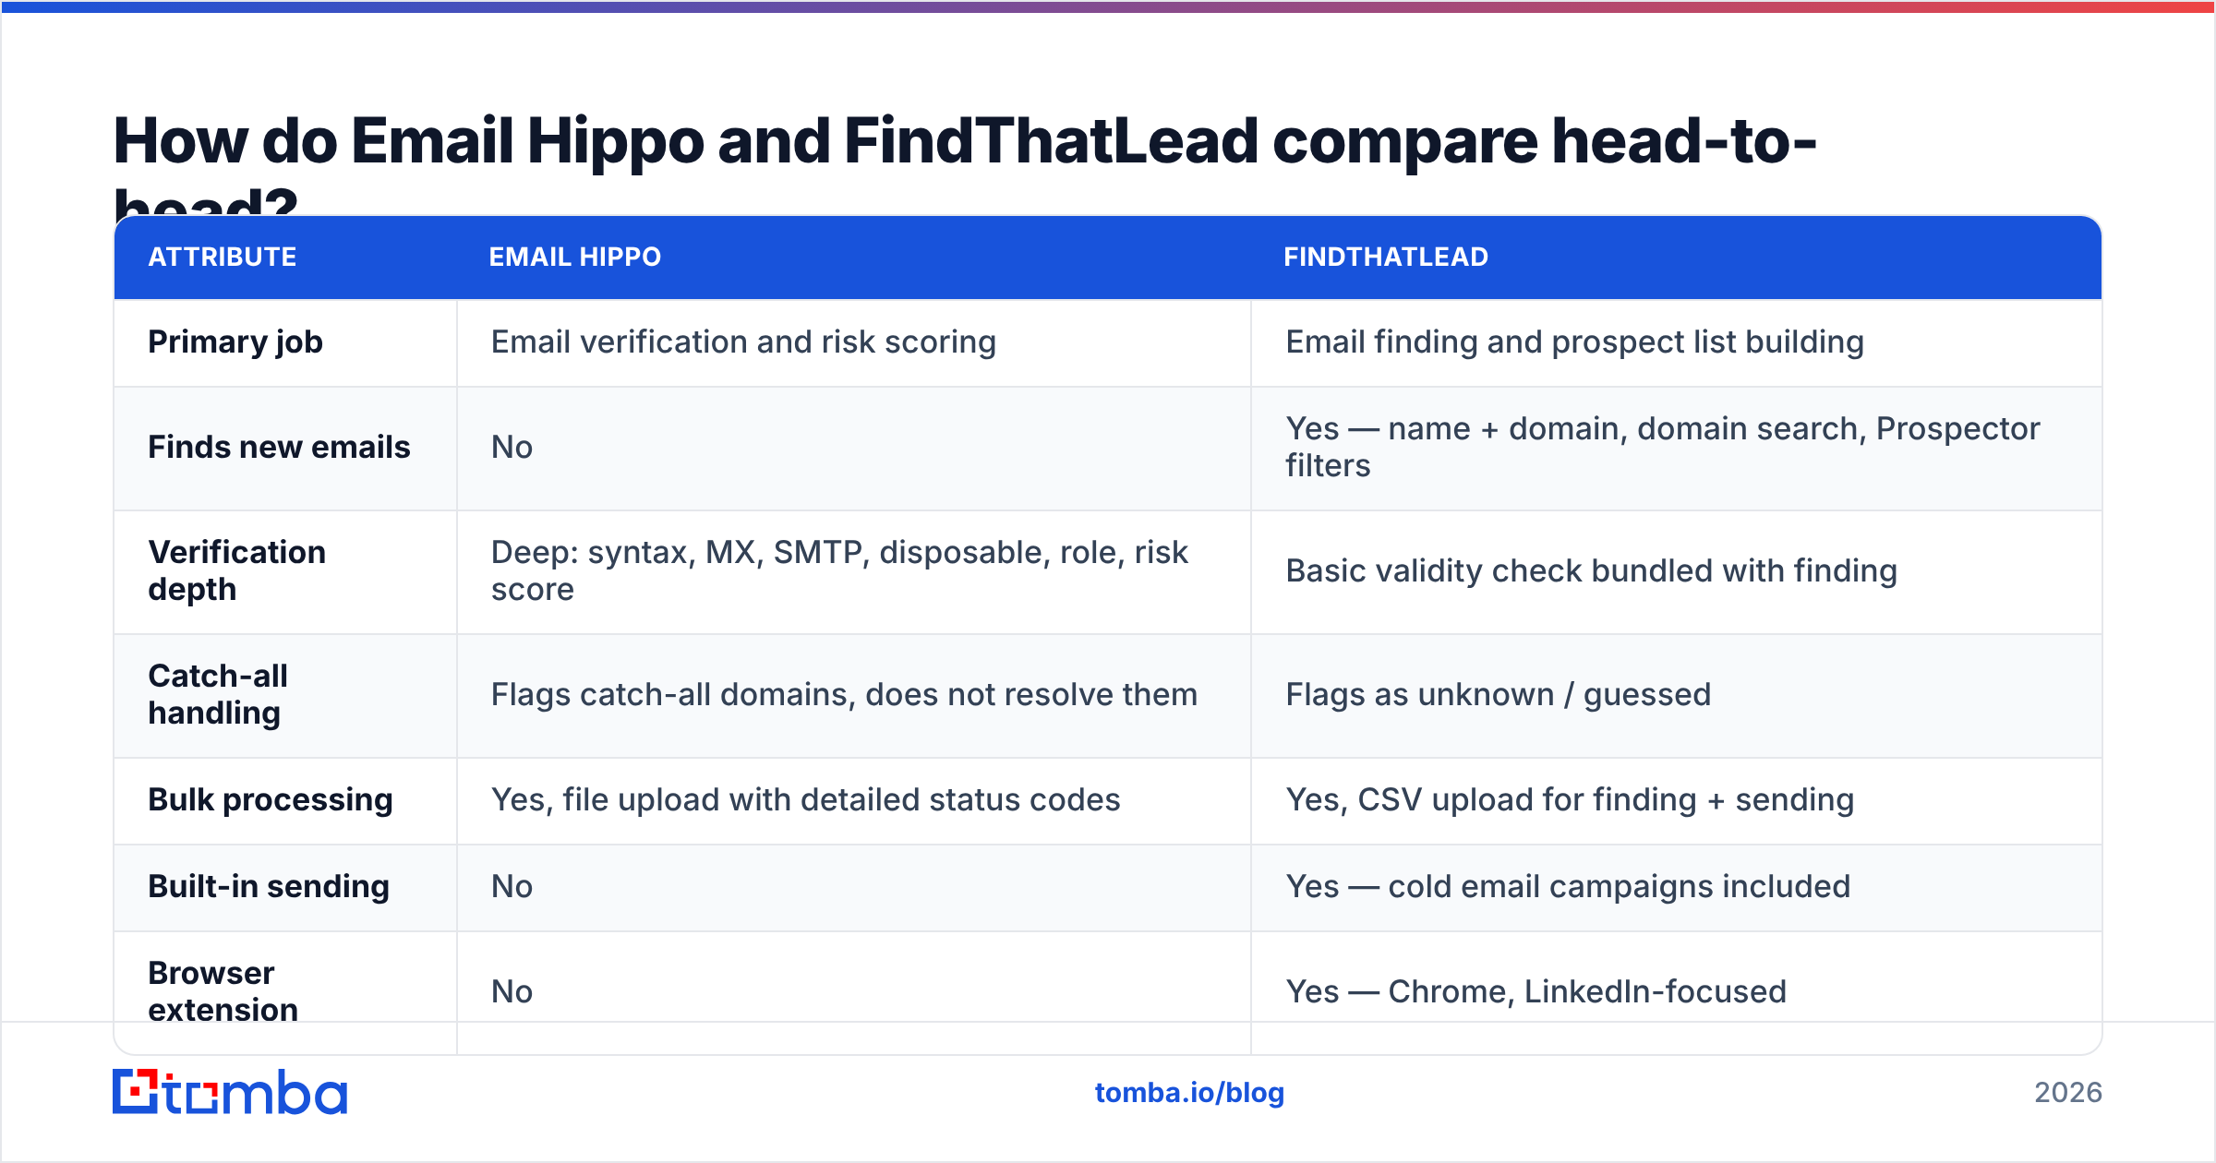Open the tomba.io/blog link
This screenshot has width=2216, height=1163.
pyautogui.click(x=1189, y=1093)
